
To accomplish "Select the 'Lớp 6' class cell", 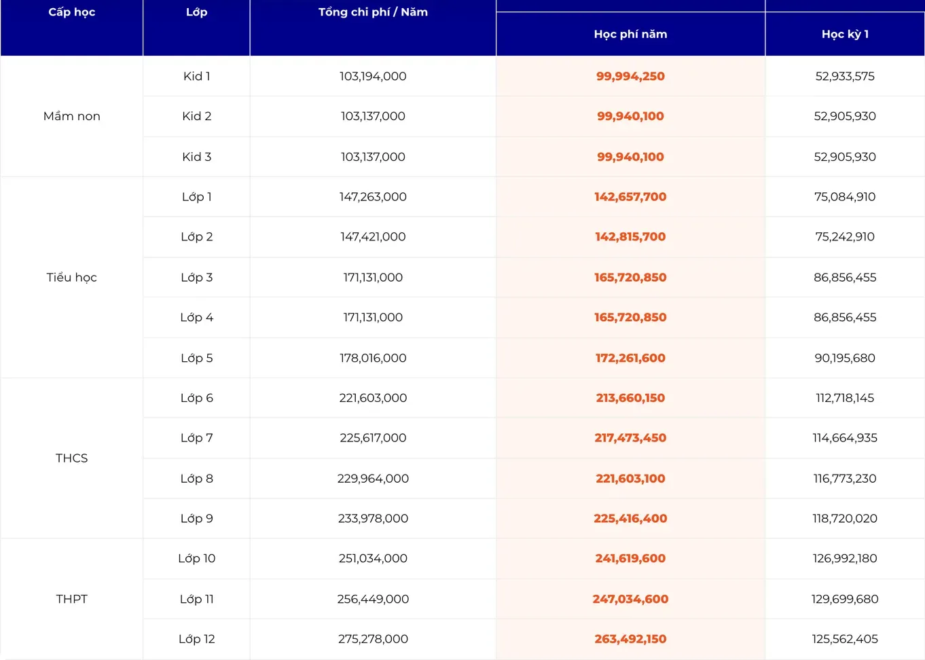I will point(196,398).
